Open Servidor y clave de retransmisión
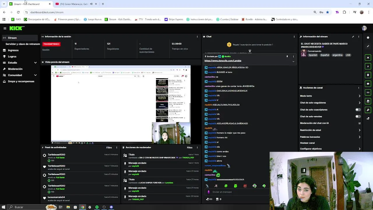The height and width of the screenshot is (210, 373). 23,44
